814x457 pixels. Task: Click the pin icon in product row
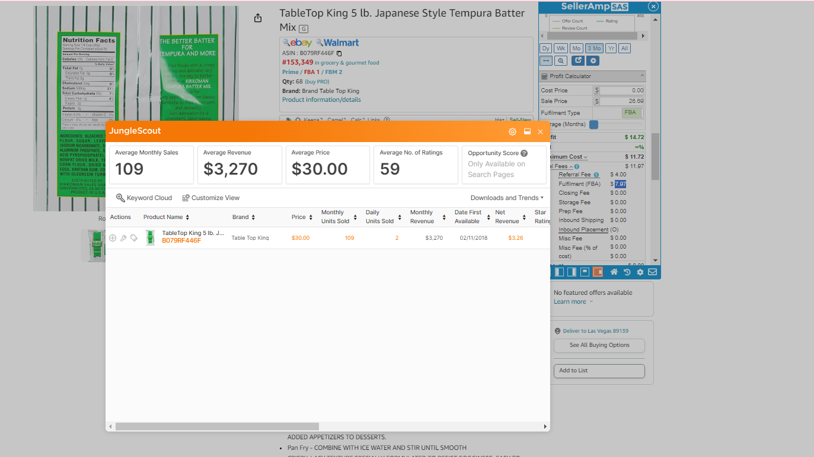123,238
